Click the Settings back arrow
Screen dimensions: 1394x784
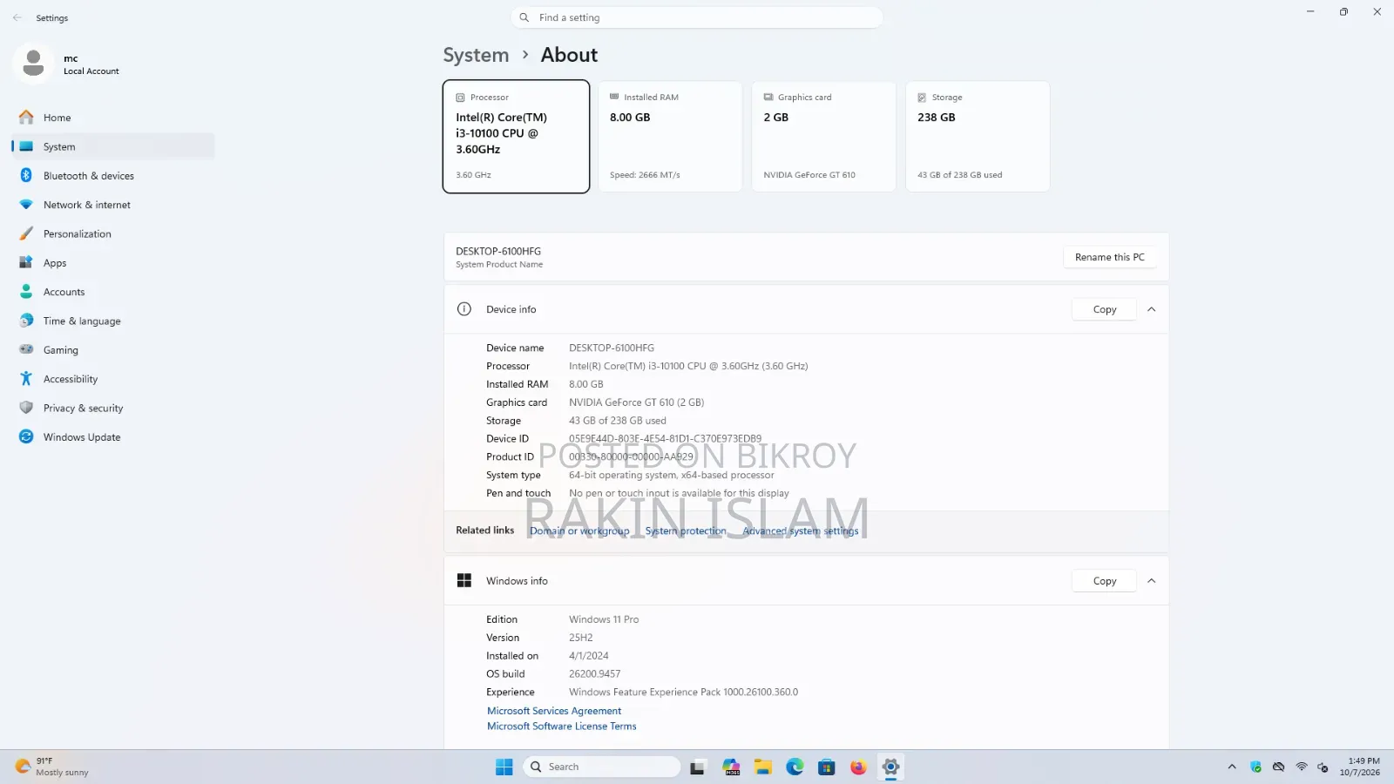pyautogui.click(x=17, y=17)
